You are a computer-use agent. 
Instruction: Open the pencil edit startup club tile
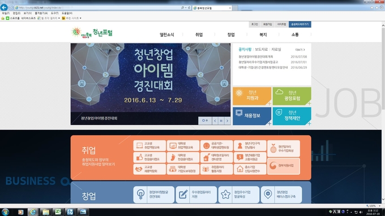[196, 195]
